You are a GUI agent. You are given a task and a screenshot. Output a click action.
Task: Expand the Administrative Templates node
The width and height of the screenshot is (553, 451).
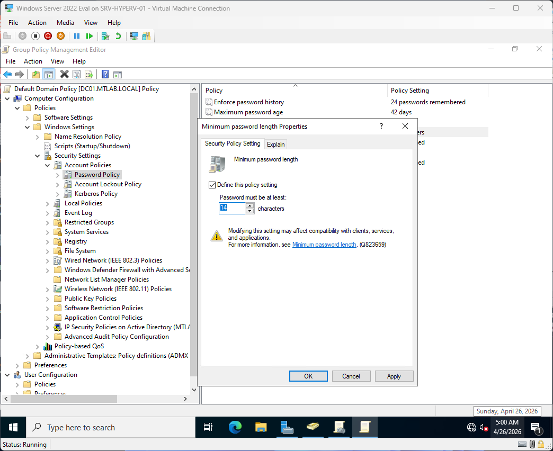point(28,356)
